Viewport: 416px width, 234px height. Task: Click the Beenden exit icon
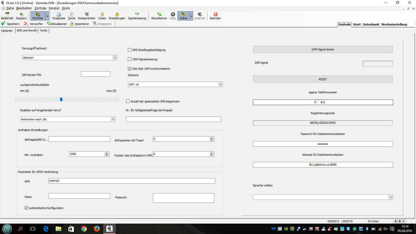215,16
